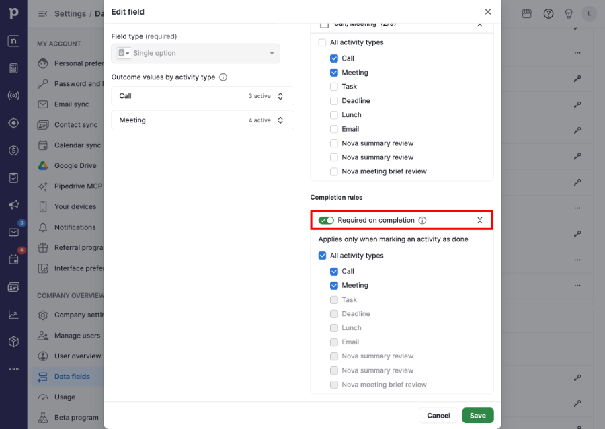Expand the Meeting outcome values row
Screen dimensions: 605x429
[x=202, y=120]
